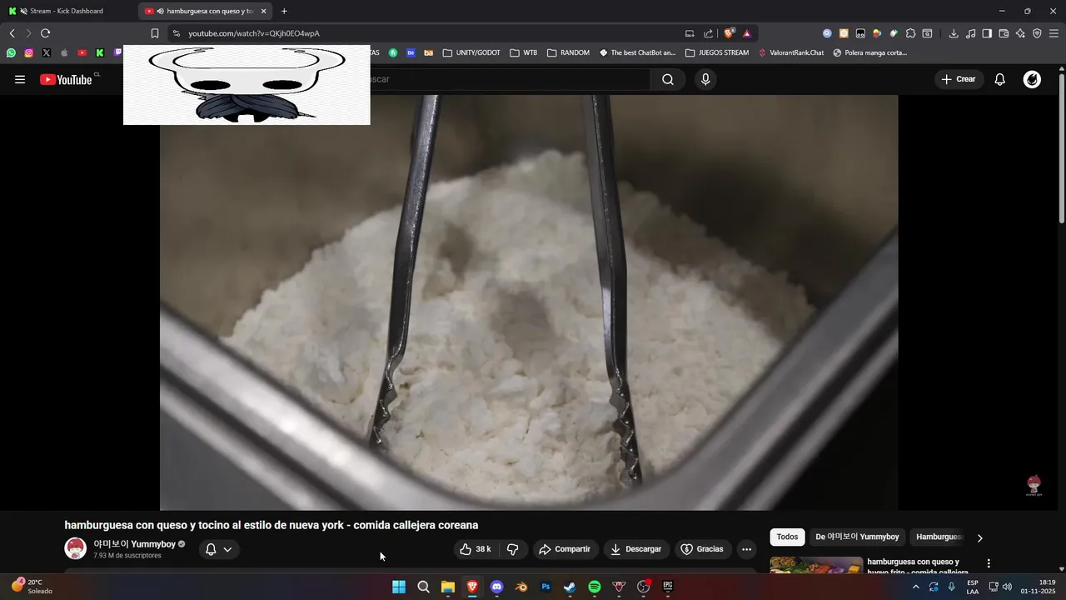Open Brave Shields lion icon
The image size is (1066, 600).
[729, 33]
